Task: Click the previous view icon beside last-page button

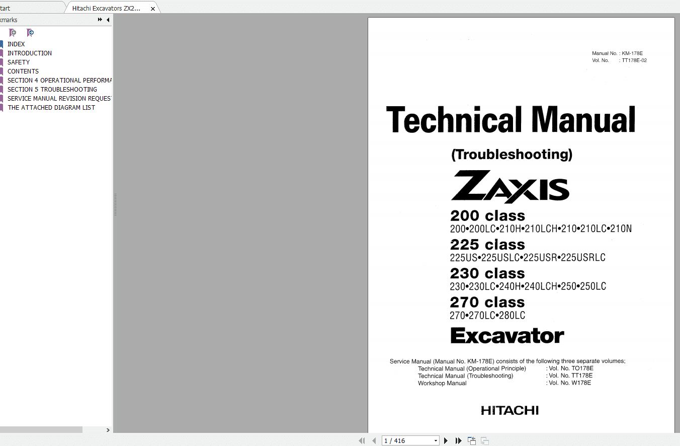Action: pyautogui.click(x=472, y=440)
